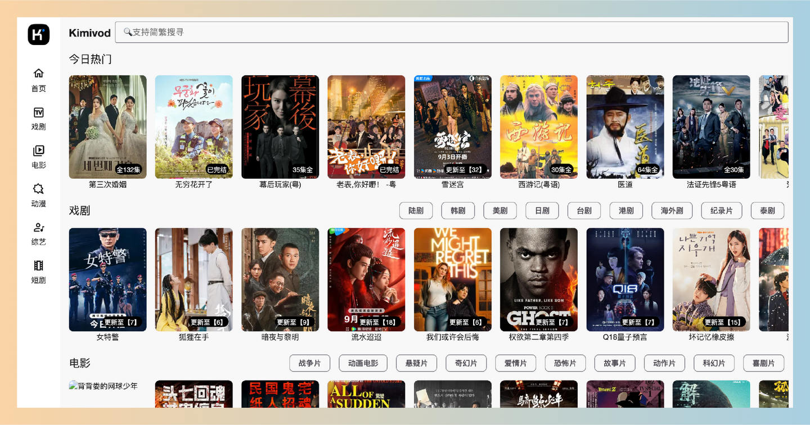Filter movies by 爱情片

516,363
